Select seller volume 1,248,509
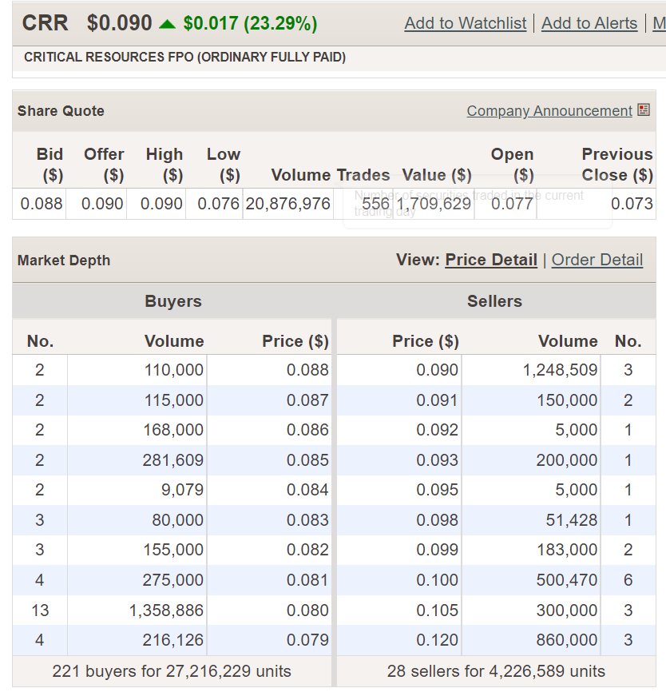This screenshot has height=692, width=666. coord(560,370)
